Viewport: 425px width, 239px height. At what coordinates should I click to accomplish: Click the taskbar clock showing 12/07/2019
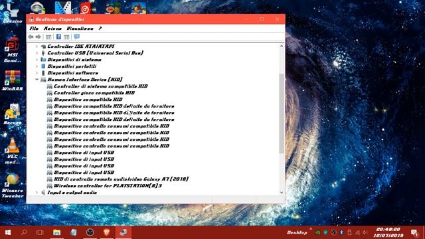(388, 232)
